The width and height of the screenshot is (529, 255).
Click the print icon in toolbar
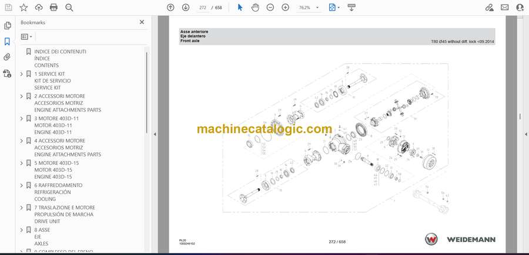[x=53, y=8]
